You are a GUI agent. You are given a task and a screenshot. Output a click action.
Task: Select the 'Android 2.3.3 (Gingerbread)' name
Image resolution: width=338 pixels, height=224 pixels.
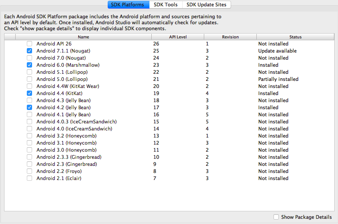(x=69, y=157)
